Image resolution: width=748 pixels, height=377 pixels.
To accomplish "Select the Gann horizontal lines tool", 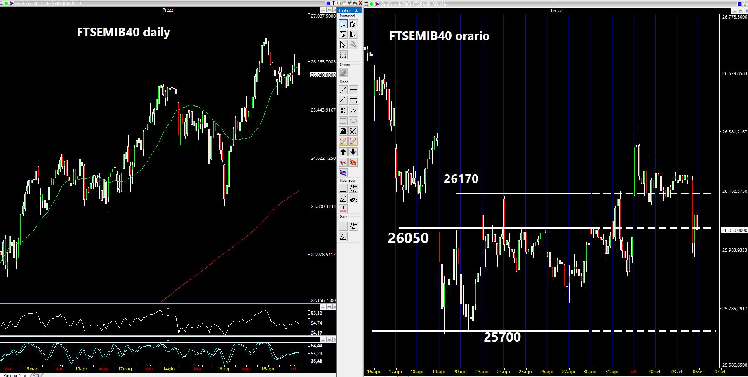I will coord(343,226).
